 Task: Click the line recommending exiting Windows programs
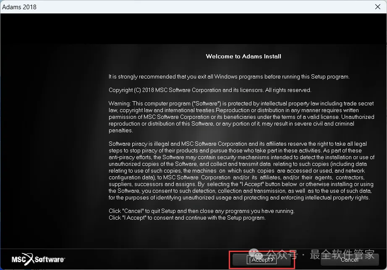(x=229, y=76)
